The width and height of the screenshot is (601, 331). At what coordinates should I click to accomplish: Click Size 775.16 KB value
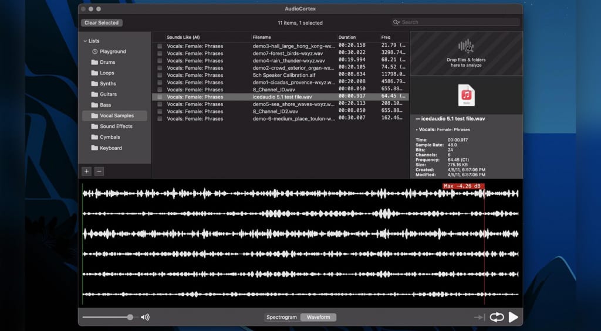(x=457, y=165)
